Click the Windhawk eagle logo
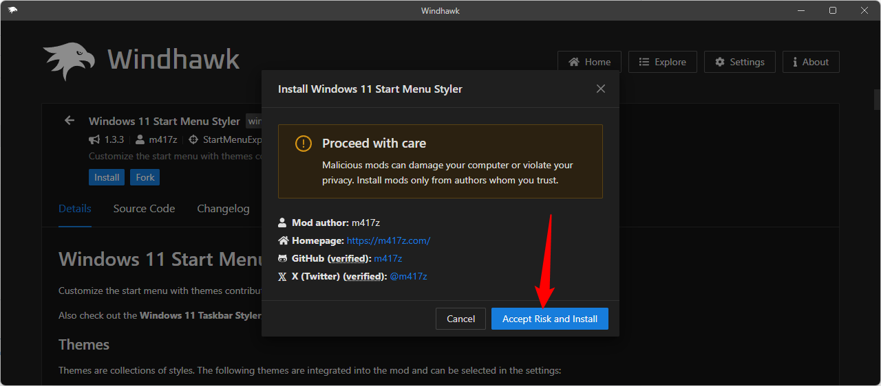 (69, 62)
